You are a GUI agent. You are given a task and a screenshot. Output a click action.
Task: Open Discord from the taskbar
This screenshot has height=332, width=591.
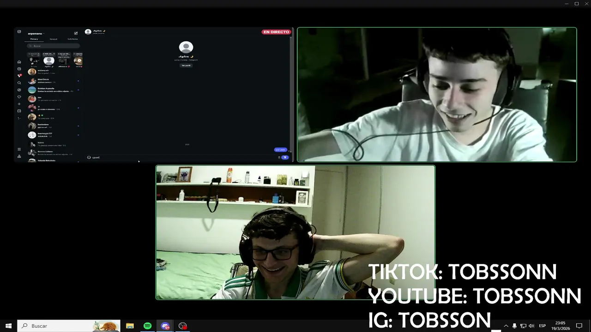165,326
